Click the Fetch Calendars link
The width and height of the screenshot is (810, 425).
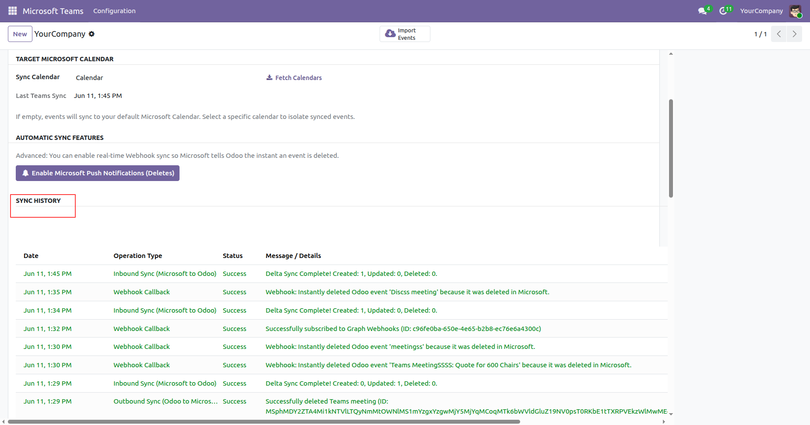[294, 78]
